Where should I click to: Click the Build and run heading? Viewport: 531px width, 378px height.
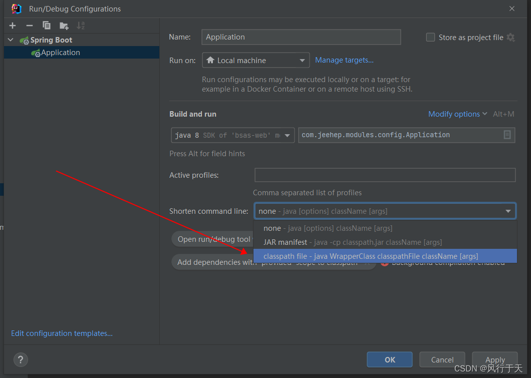(x=193, y=114)
